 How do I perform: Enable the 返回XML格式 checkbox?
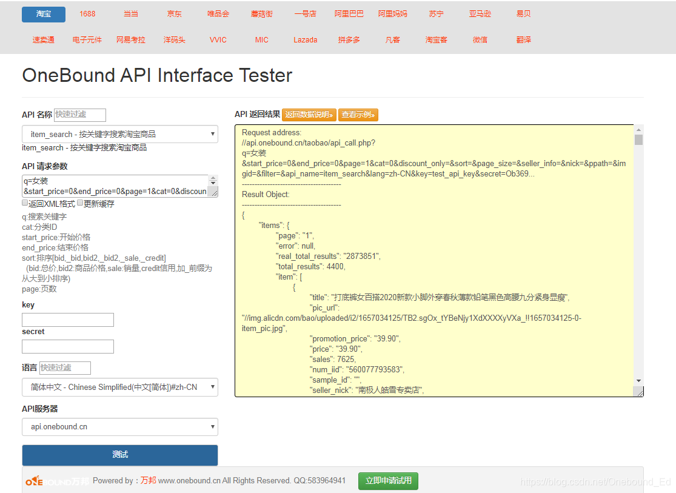(x=25, y=203)
